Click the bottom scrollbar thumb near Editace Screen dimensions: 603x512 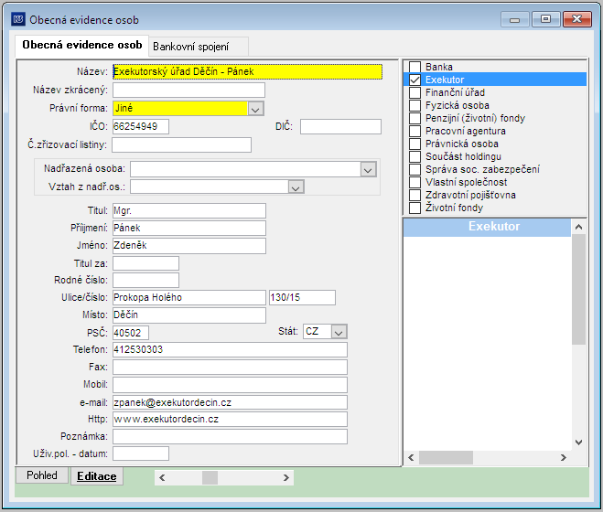pyautogui.click(x=210, y=478)
